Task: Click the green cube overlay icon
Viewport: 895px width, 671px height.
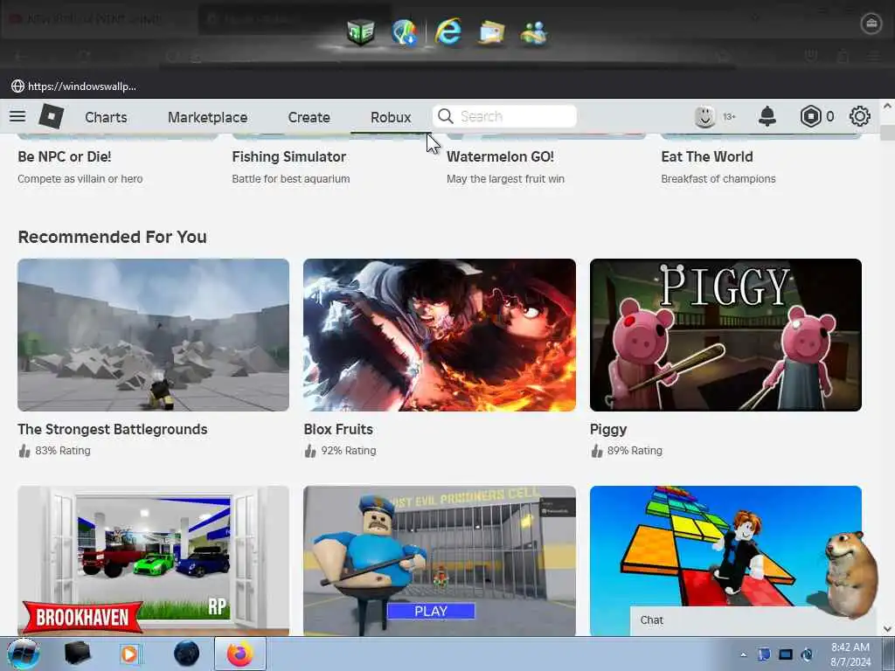Action: point(361,32)
